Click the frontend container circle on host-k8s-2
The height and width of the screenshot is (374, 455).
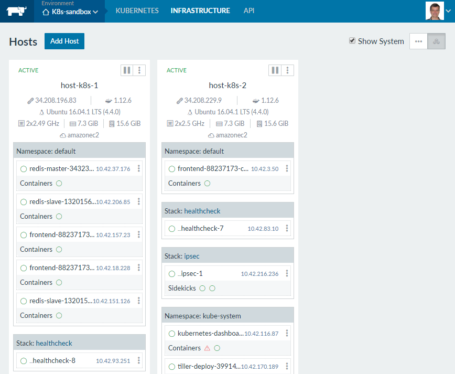207,183
